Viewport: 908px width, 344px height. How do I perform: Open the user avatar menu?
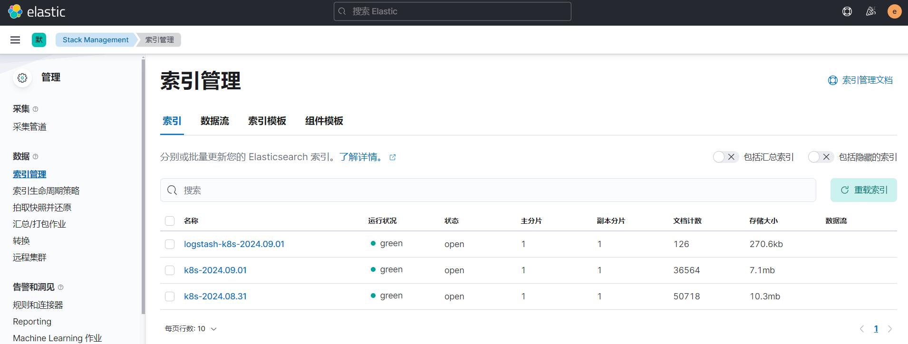click(x=895, y=11)
